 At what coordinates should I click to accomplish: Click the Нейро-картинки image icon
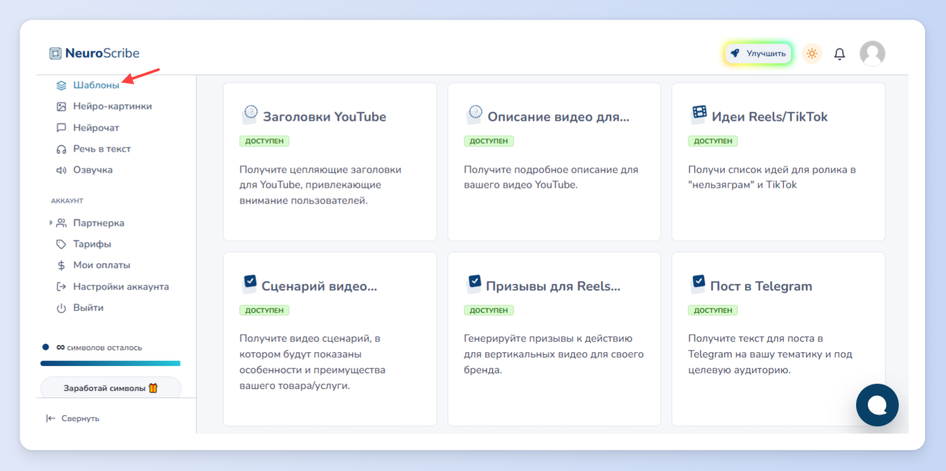pos(61,106)
